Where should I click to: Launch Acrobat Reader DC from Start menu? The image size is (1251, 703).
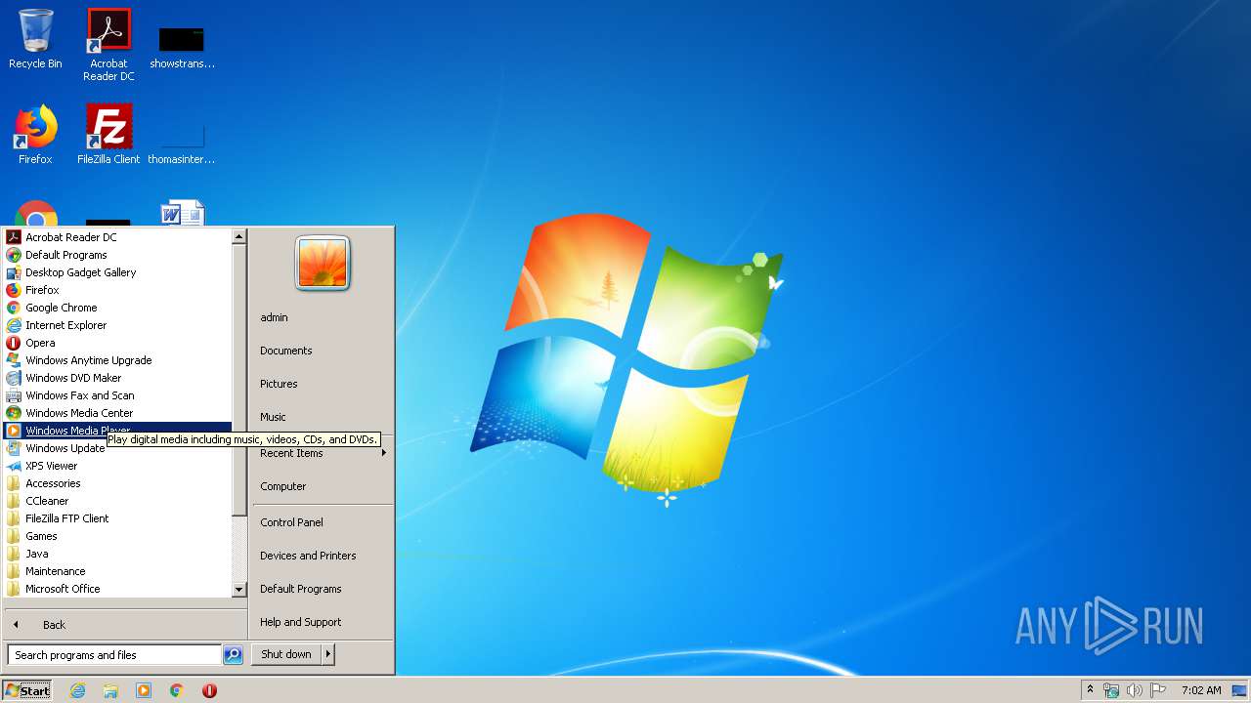pos(118,237)
